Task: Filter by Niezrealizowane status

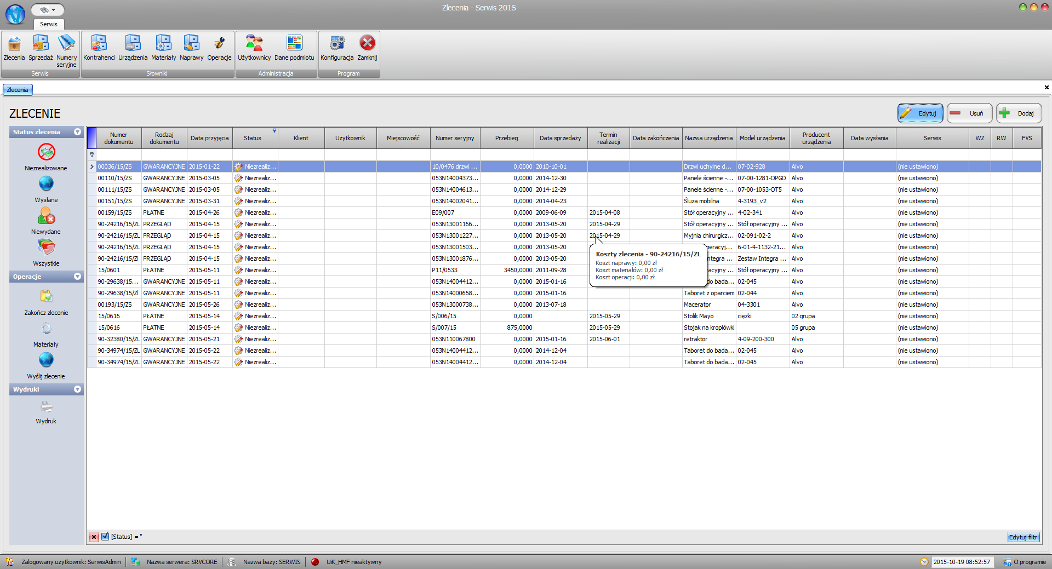Action: pyautogui.click(x=47, y=152)
